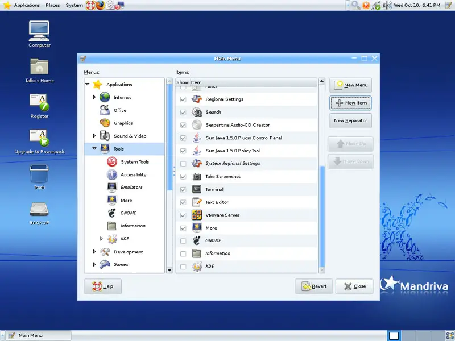Select Graphics menu in tree
This screenshot has height=341, width=455.
click(x=123, y=123)
